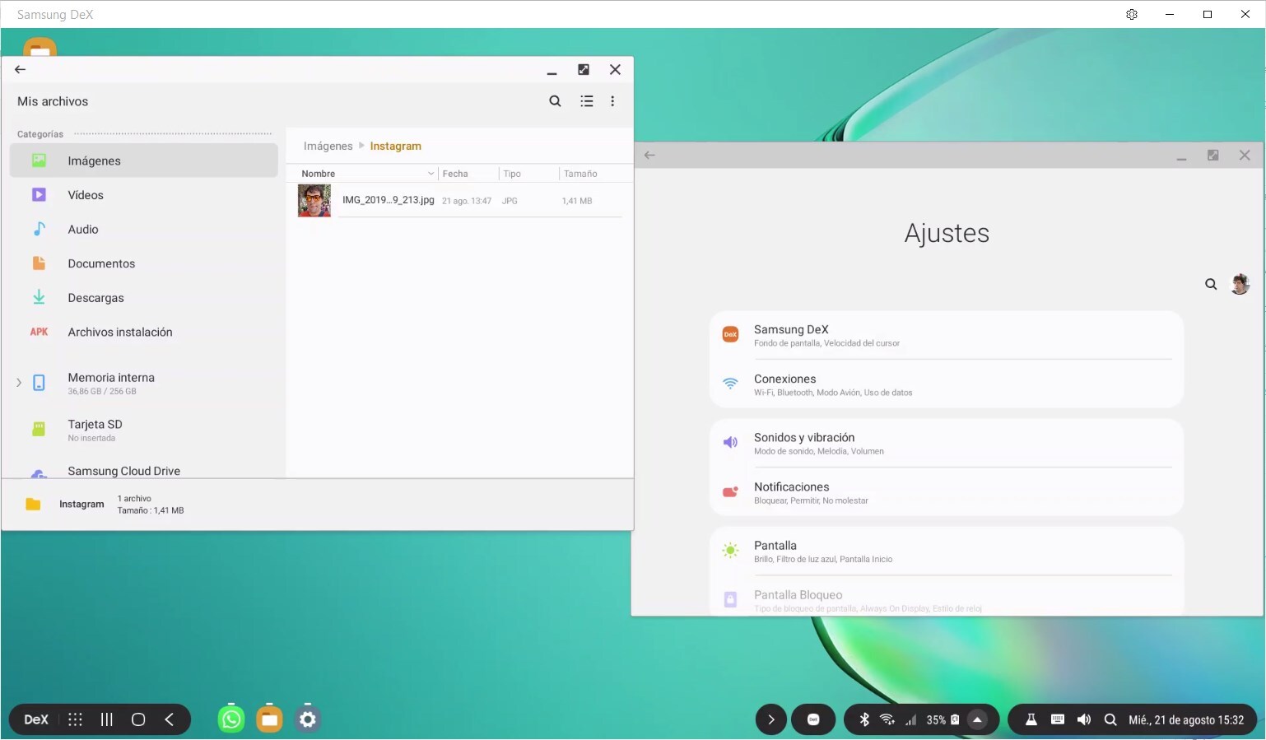Click the partially hidden desktop folder icon
The width and height of the screenshot is (1266, 740).
[40, 46]
